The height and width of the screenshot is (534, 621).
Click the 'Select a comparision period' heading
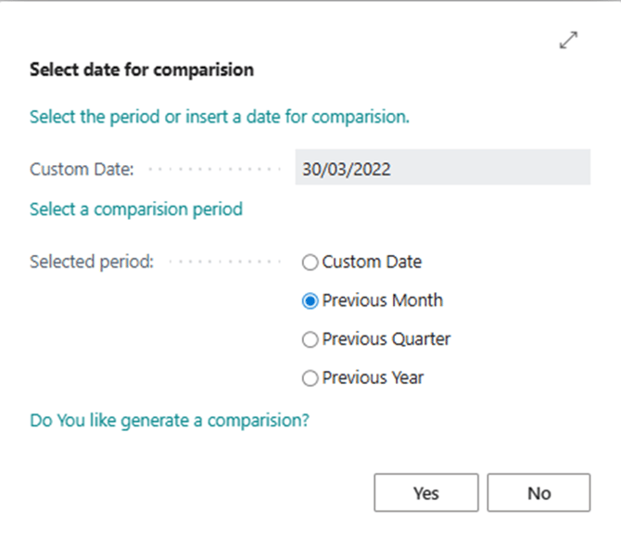[136, 210]
